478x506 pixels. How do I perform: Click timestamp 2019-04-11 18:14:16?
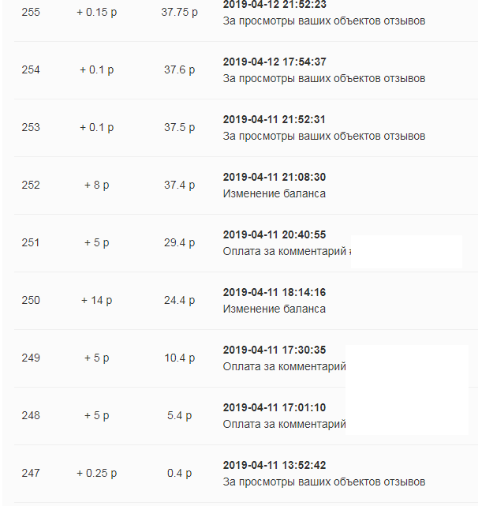click(274, 292)
